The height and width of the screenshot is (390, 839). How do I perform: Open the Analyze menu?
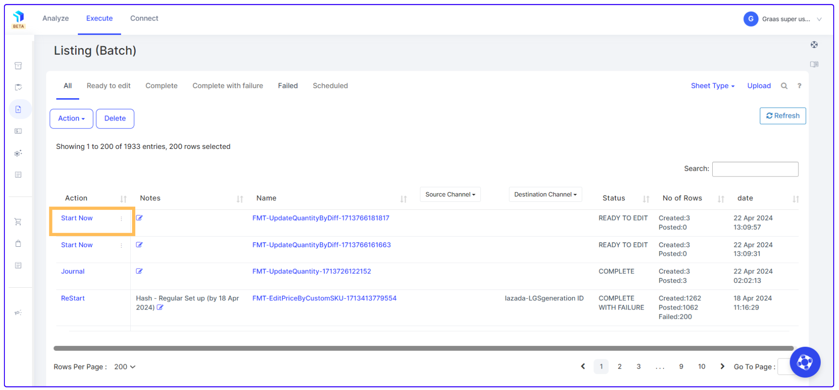pyautogui.click(x=56, y=18)
